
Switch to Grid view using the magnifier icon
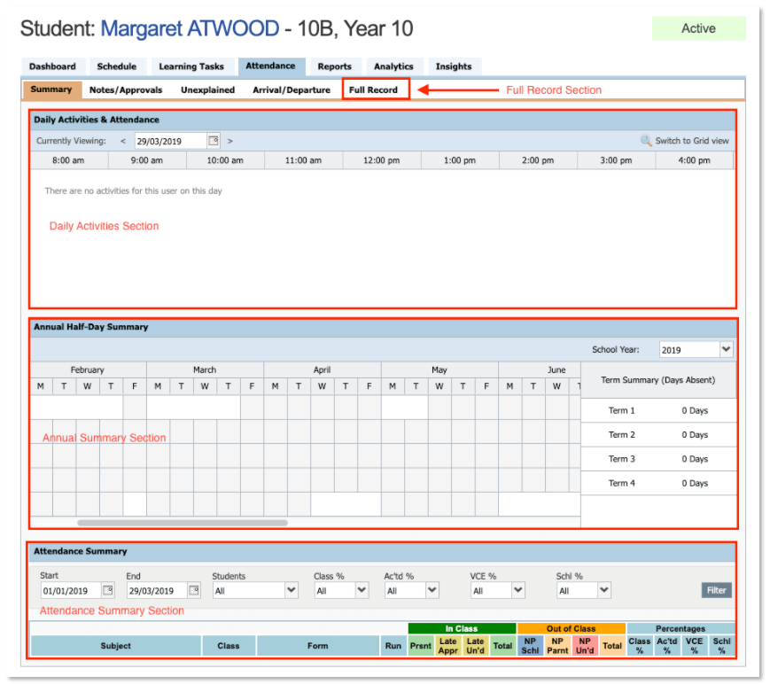(646, 141)
